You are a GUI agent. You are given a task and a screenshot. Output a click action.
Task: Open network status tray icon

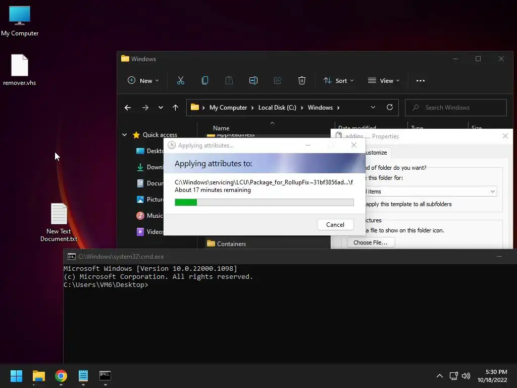[453, 376]
